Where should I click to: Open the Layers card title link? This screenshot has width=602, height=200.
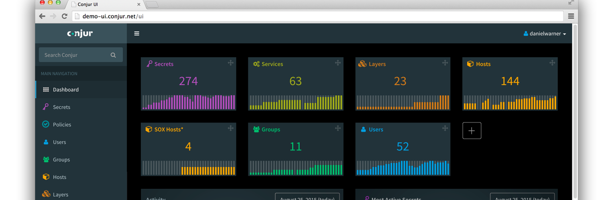pyautogui.click(x=377, y=64)
